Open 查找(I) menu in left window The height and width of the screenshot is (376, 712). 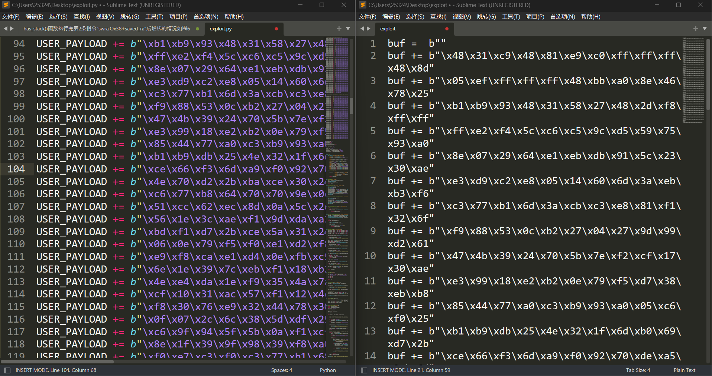coord(82,17)
